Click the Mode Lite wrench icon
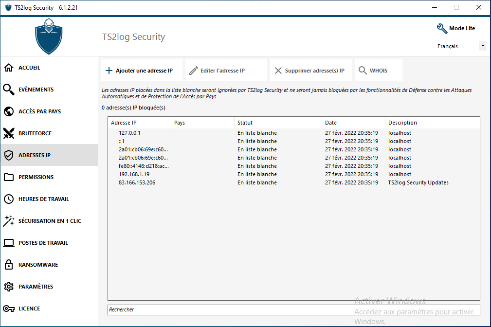 (x=442, y=29)
